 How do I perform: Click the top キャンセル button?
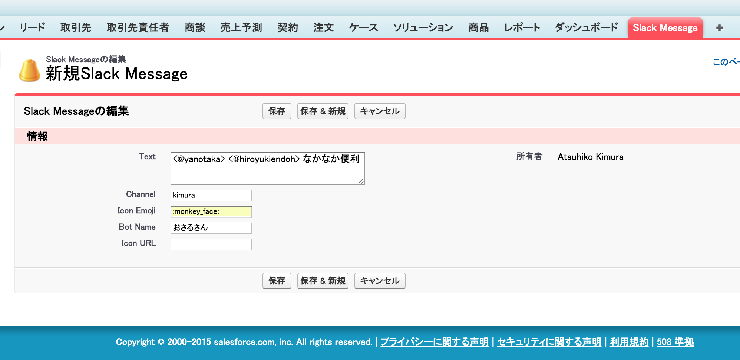[380, 111]
